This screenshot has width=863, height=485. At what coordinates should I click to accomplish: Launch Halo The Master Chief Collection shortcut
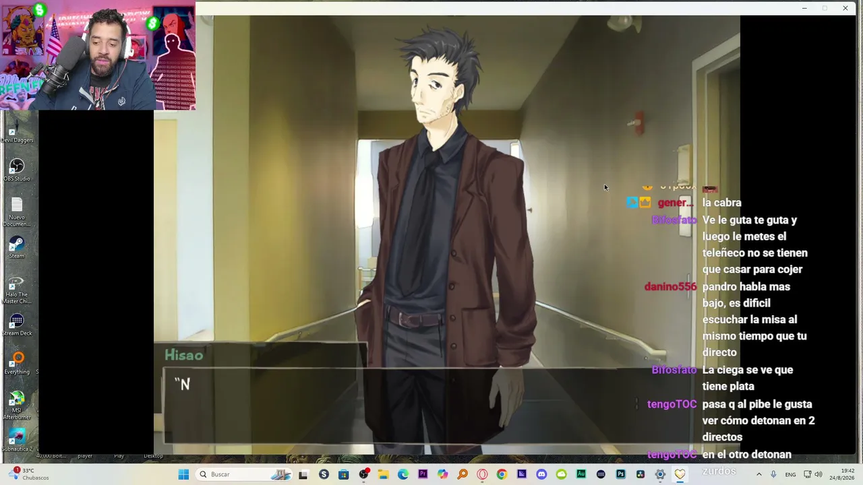(x=17, y=288)
